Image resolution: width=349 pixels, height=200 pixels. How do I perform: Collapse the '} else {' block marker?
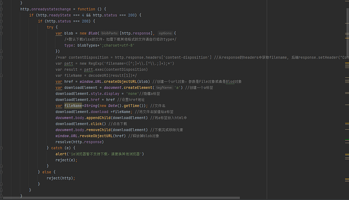[x=1, y=172]
